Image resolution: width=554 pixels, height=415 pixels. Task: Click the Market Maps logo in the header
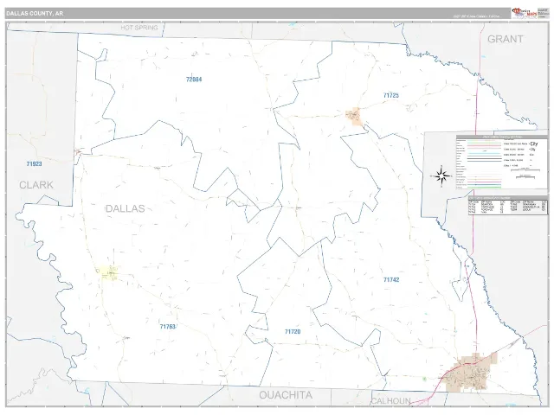coord(525,13)
